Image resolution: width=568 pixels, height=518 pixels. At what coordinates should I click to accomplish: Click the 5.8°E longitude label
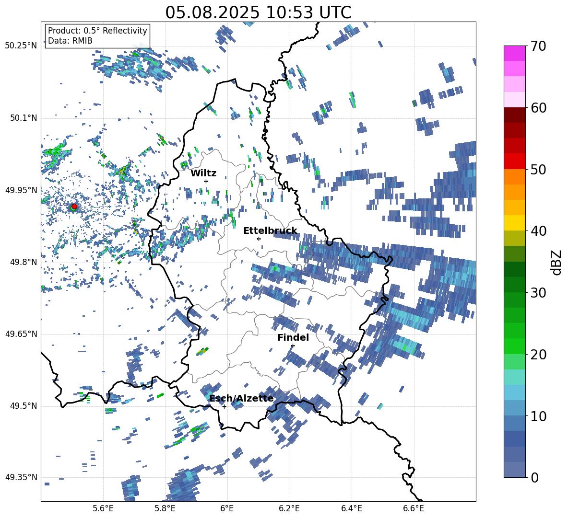click(x=165, y=508)
